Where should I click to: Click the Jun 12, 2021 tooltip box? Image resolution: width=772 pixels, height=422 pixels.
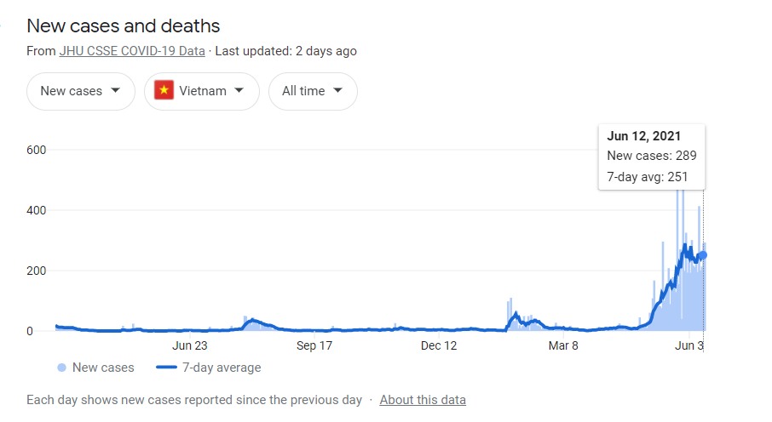pyautogui.click(x=651, y=157)
